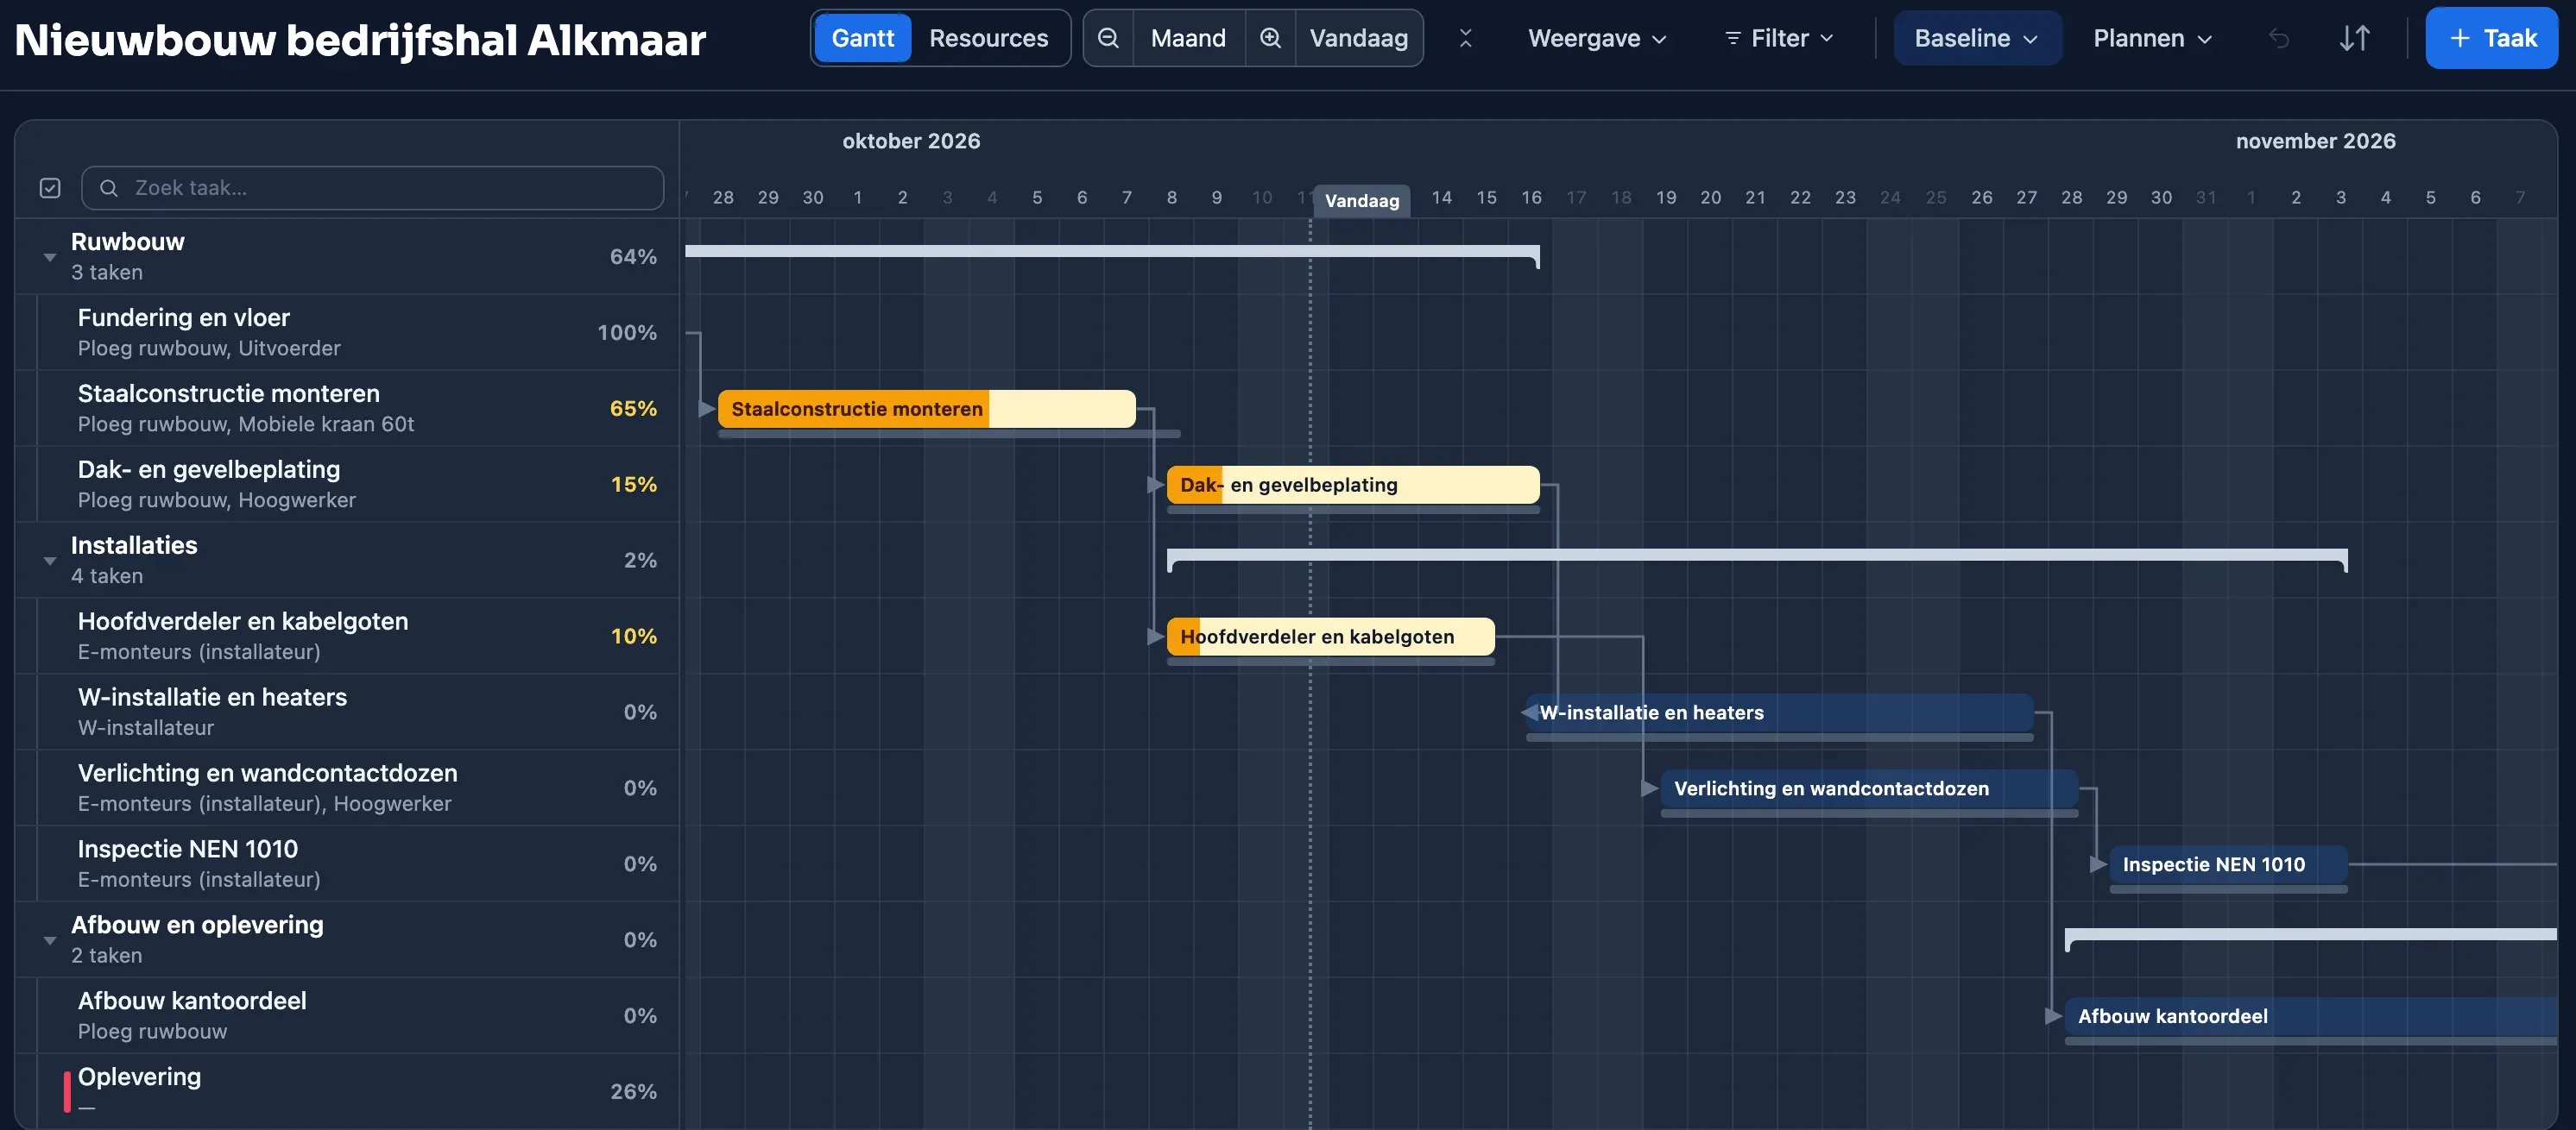Click the oktober 2026 month header

tap(911, 141)
